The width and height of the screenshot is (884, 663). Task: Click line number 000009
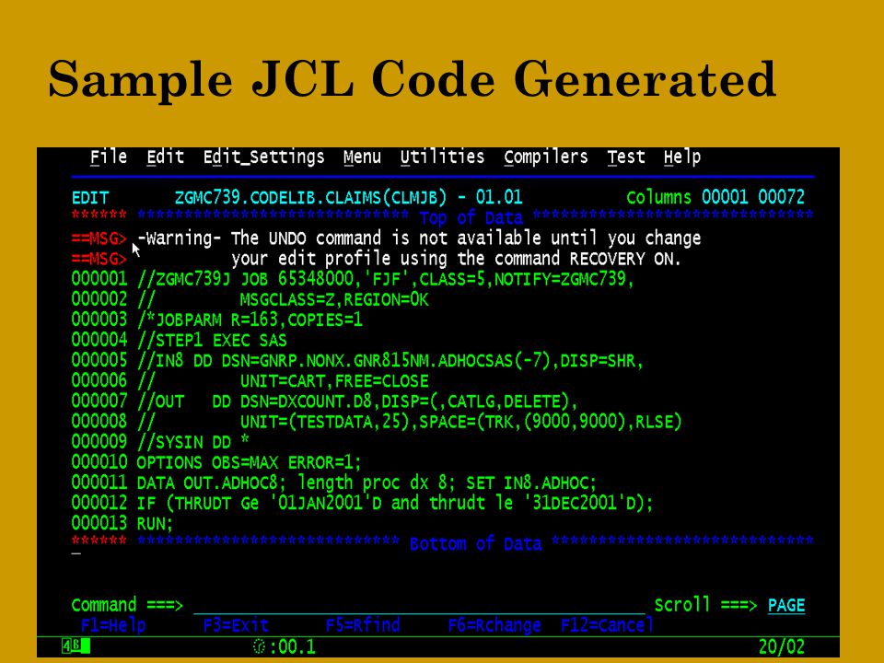tap(99, 441)
